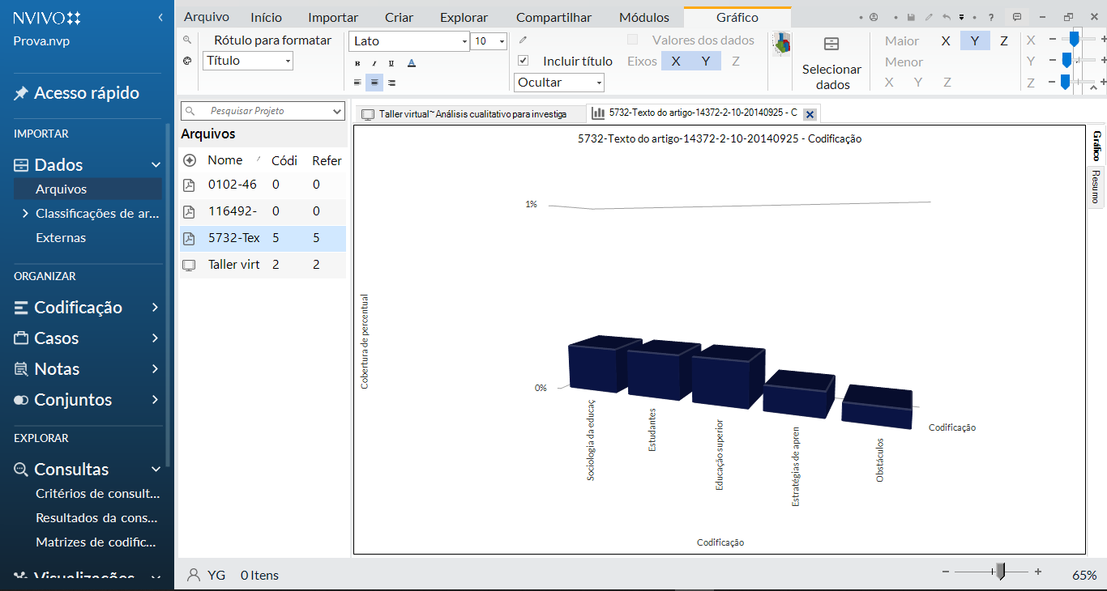Screen dimensions: 1107x591
Task: Click the Selecionar dados icon
Action: [831, 44]
